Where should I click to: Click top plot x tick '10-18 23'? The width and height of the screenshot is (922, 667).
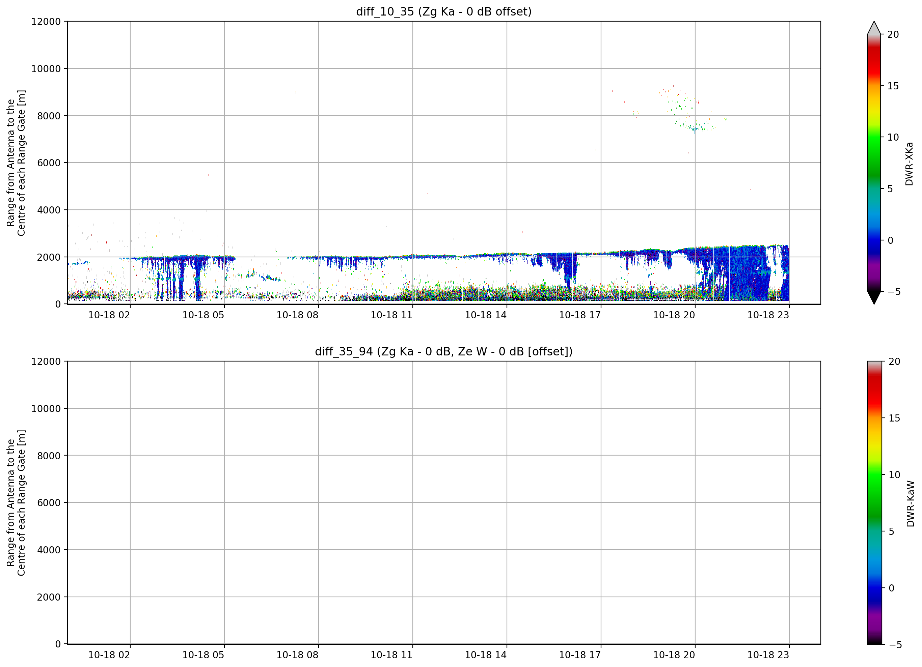[x=768, y=315]
